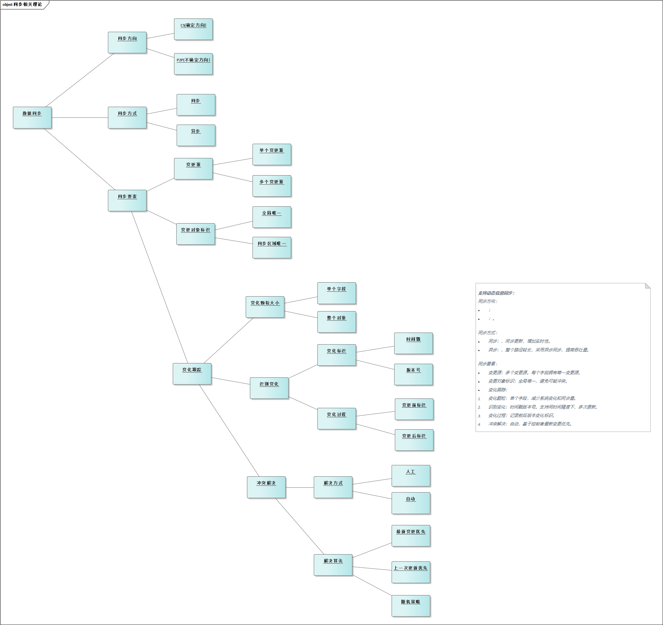Select the 多个变更源 node
Viewport: 663px width, 625px height.
coord(272,186)
